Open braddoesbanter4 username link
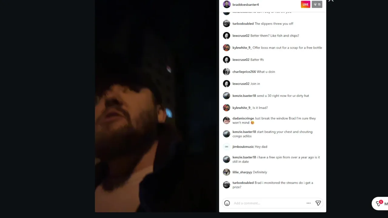 (246, 5)
